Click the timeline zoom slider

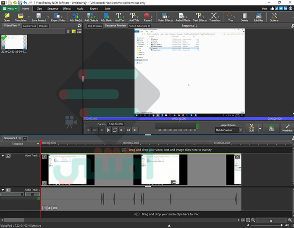pos(271,220)
